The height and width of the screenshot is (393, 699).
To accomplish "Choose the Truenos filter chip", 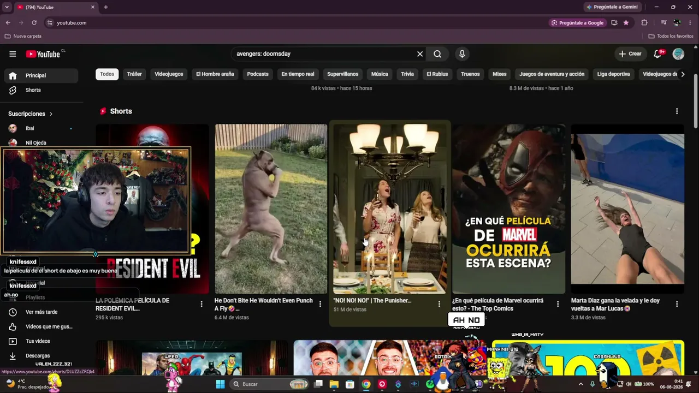I will pos(470,74).
